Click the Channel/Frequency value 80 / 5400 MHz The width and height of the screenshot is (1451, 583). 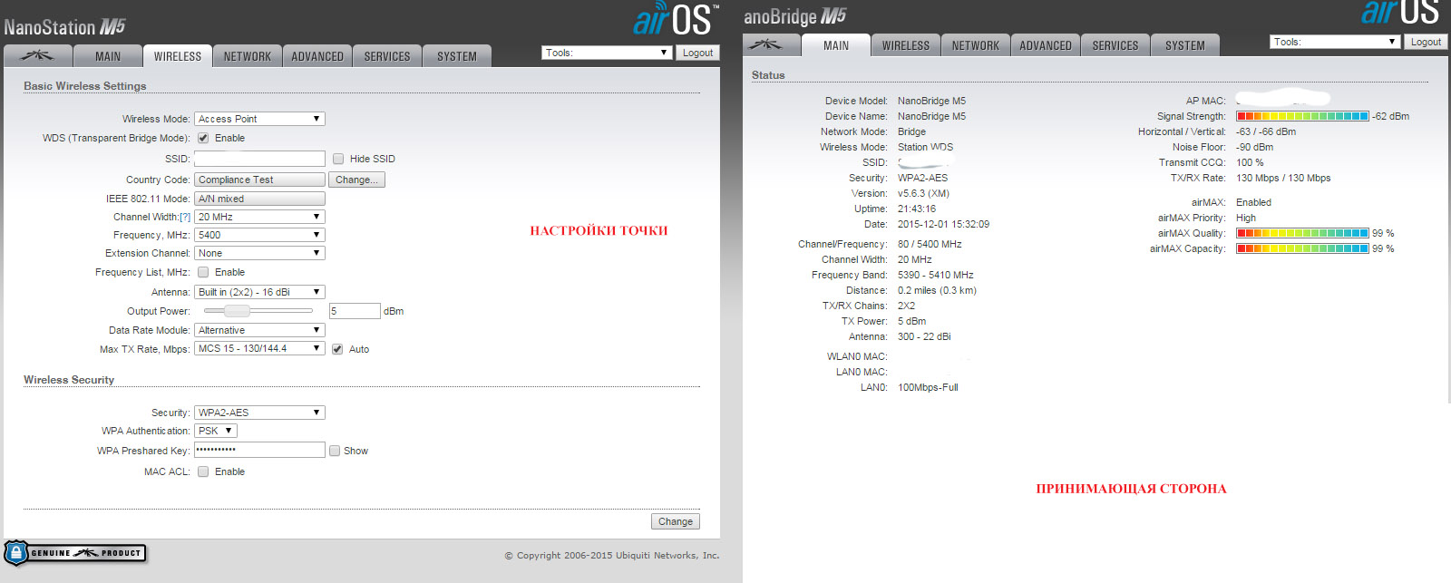[x=930, y=244]
